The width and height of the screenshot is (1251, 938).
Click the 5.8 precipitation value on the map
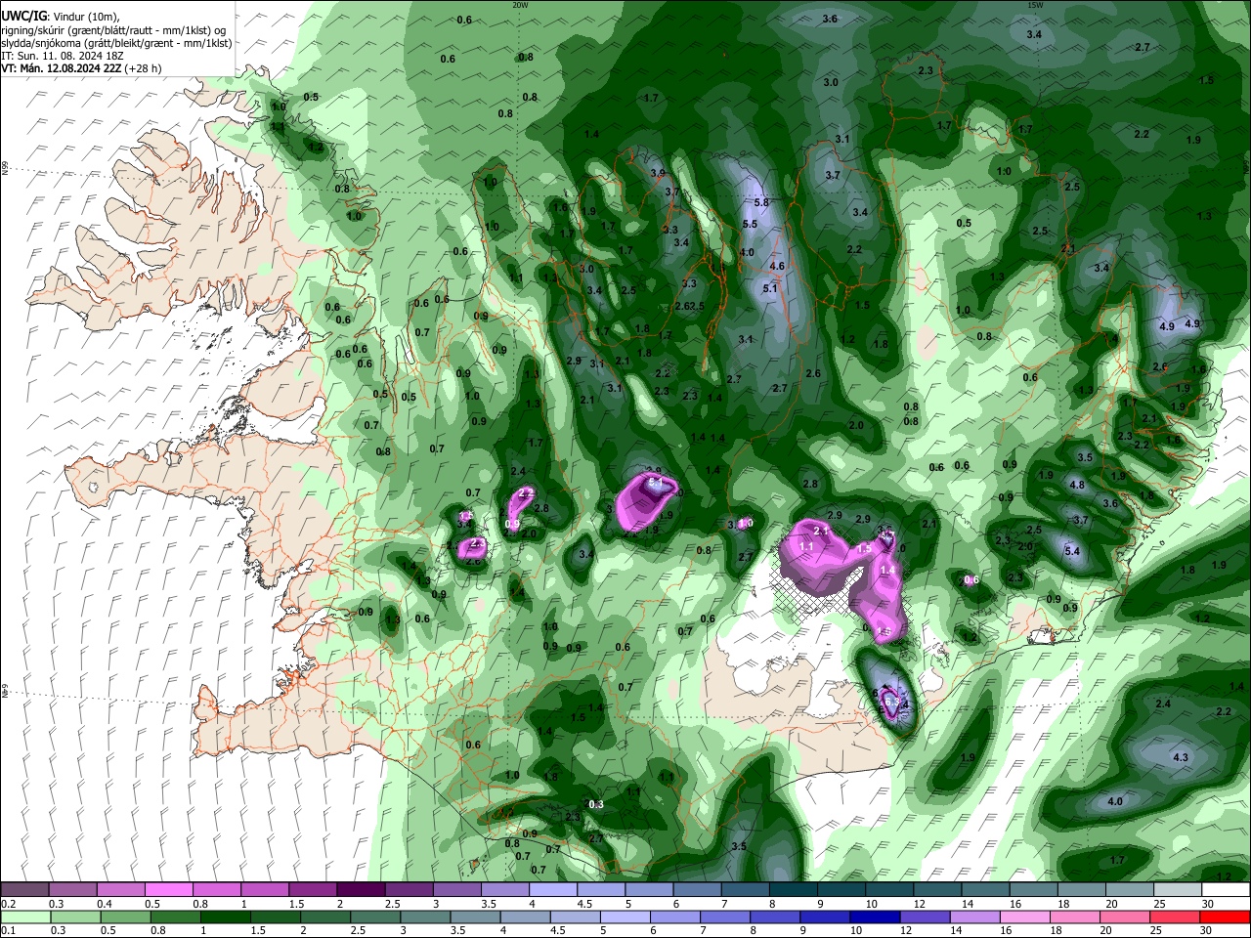[762, 202]
